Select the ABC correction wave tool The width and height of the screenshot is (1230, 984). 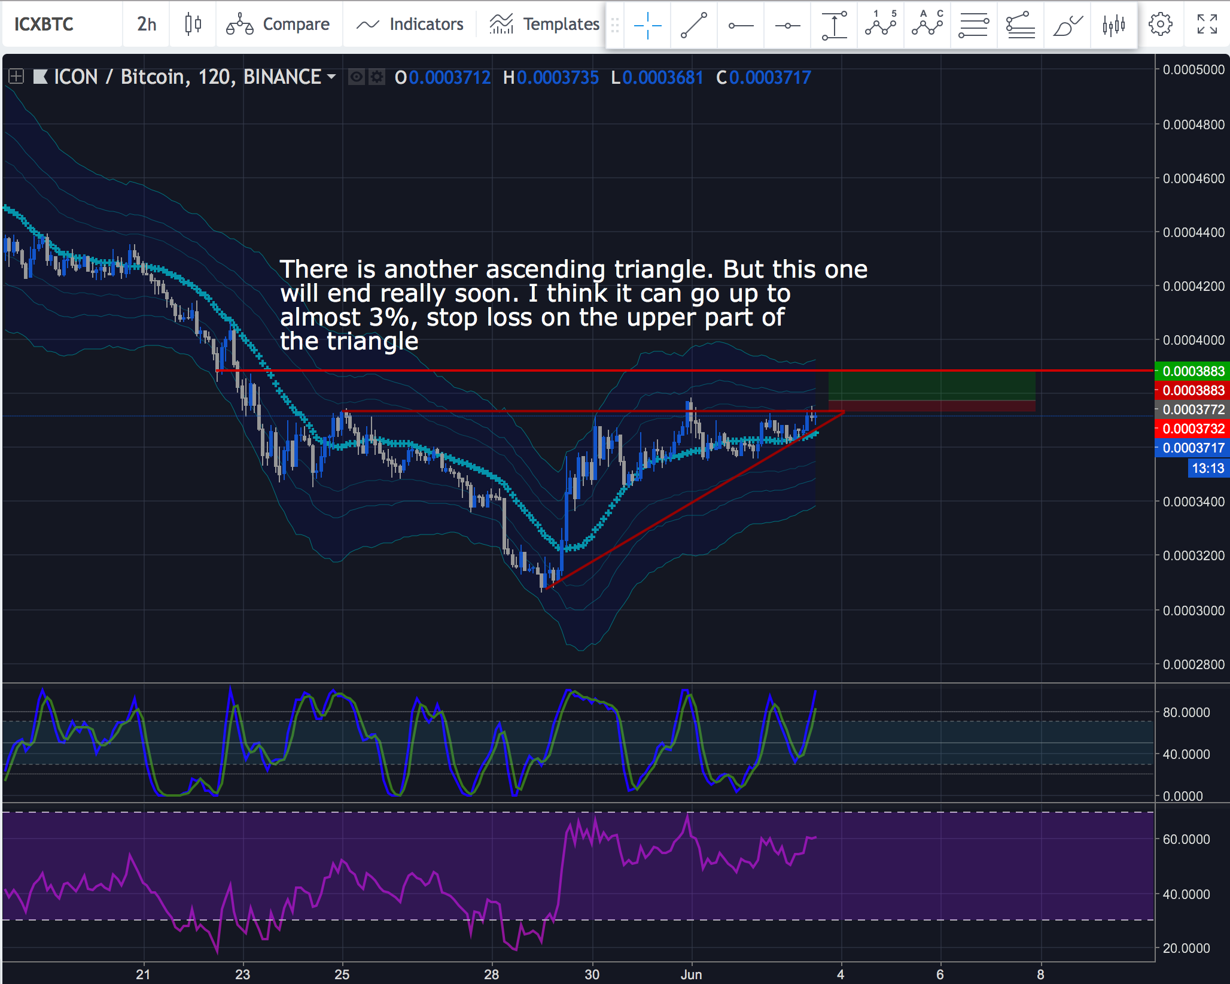927,25
